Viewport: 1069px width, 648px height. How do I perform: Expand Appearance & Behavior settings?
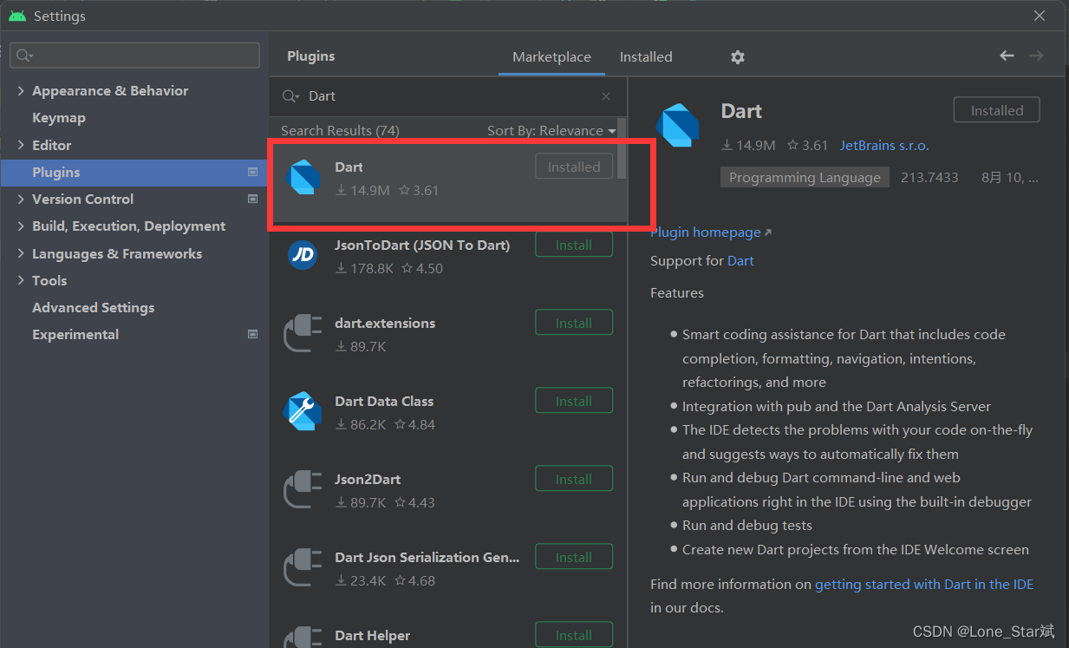pos(21,90)
